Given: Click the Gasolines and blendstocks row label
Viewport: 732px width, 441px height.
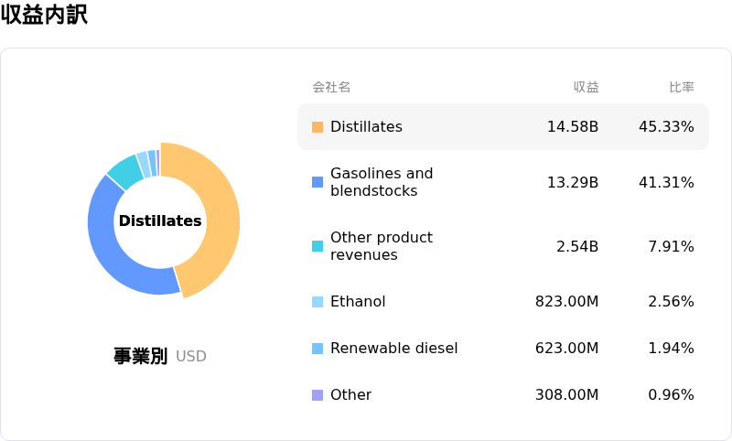Looking at the screenshot, I should pyautogui.click(x=382, y=182).
